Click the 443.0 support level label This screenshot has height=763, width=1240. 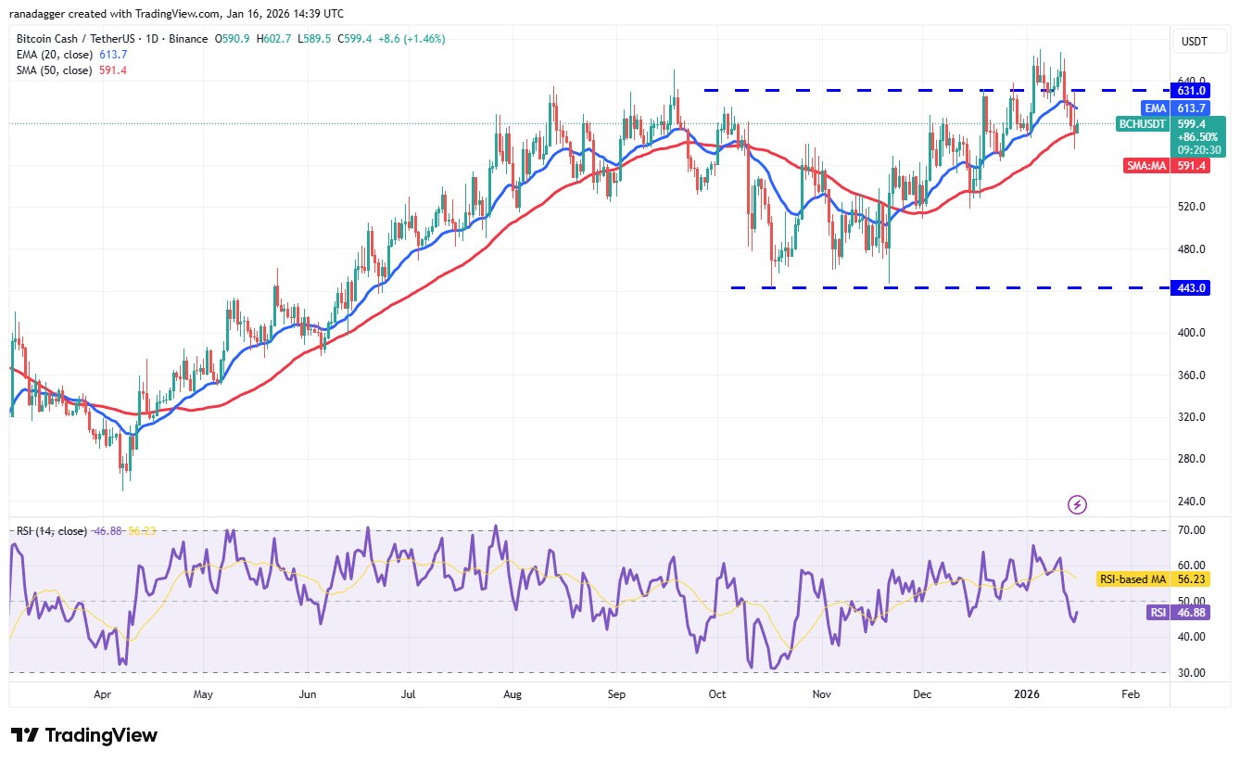coord(1191,288)
